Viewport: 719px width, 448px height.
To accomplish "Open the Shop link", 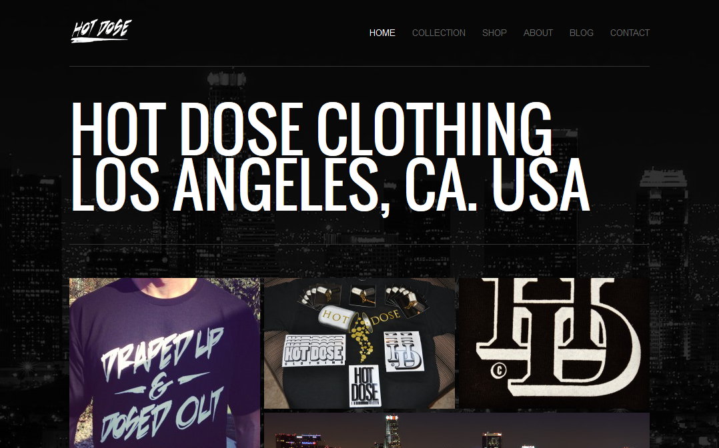I will (494, 33).
